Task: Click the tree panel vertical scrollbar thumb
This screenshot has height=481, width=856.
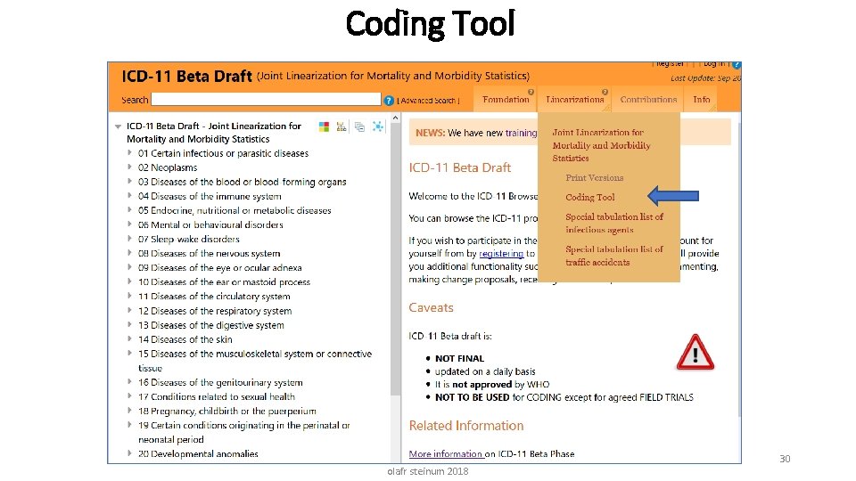Action: click(x=395, y=259)
